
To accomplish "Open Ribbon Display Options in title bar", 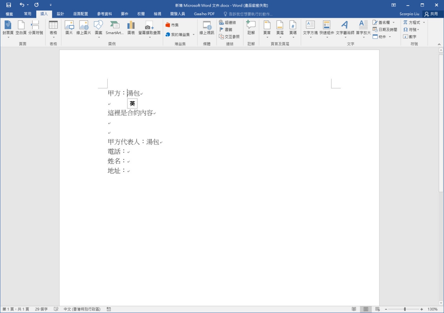I will pos(393,5).
